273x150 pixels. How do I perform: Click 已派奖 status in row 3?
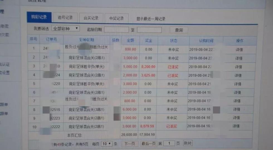point(173,67)
